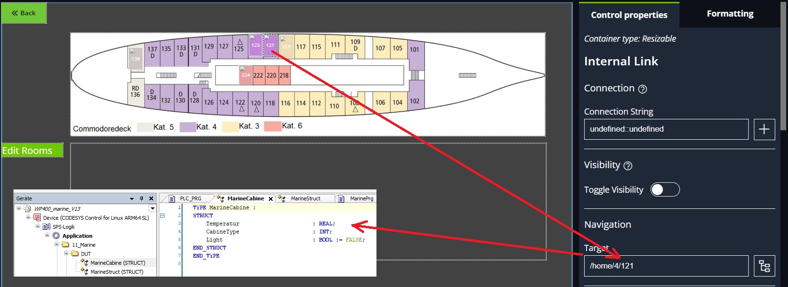Open the WP400_marine_V13 project dropdown

(152, 208)
